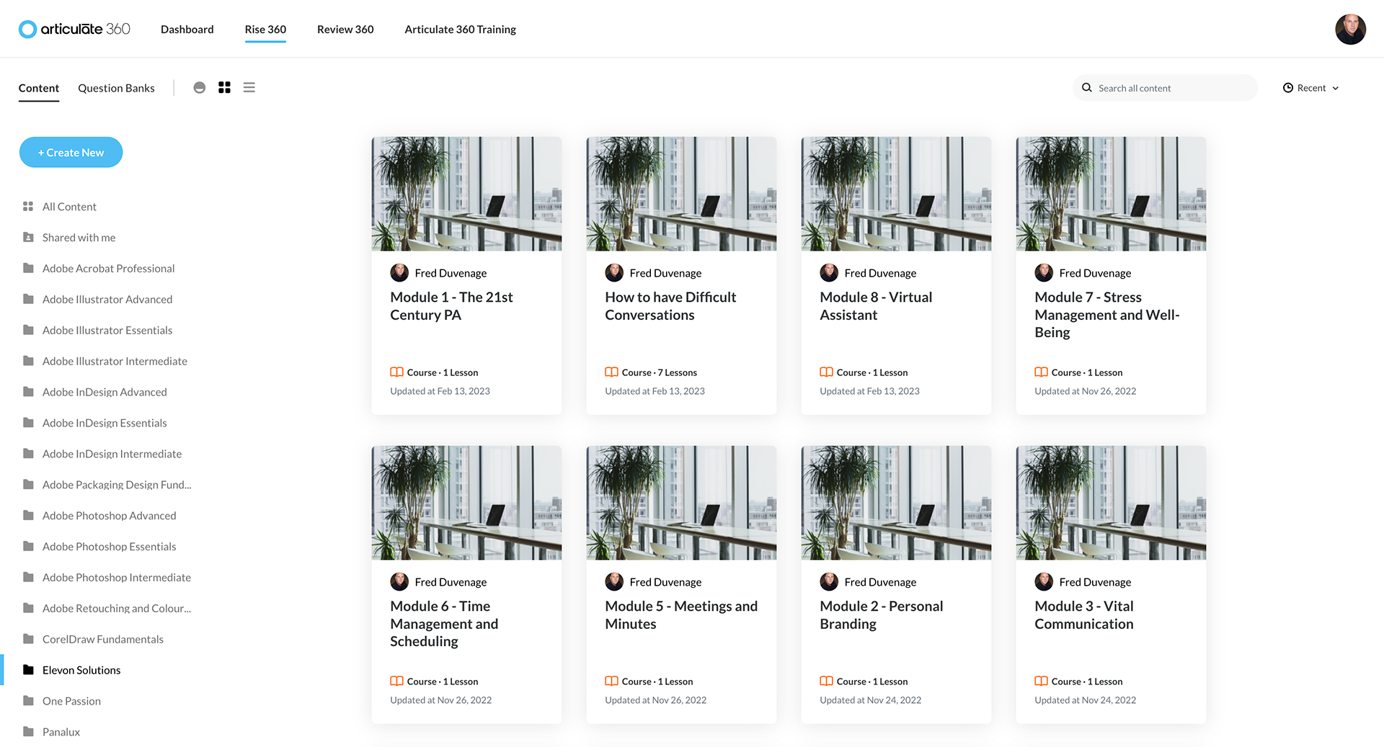This screenshot has height=747, width=1384.
Task: Open the user profile avatar menu
Action: (x=1350, y=30)
